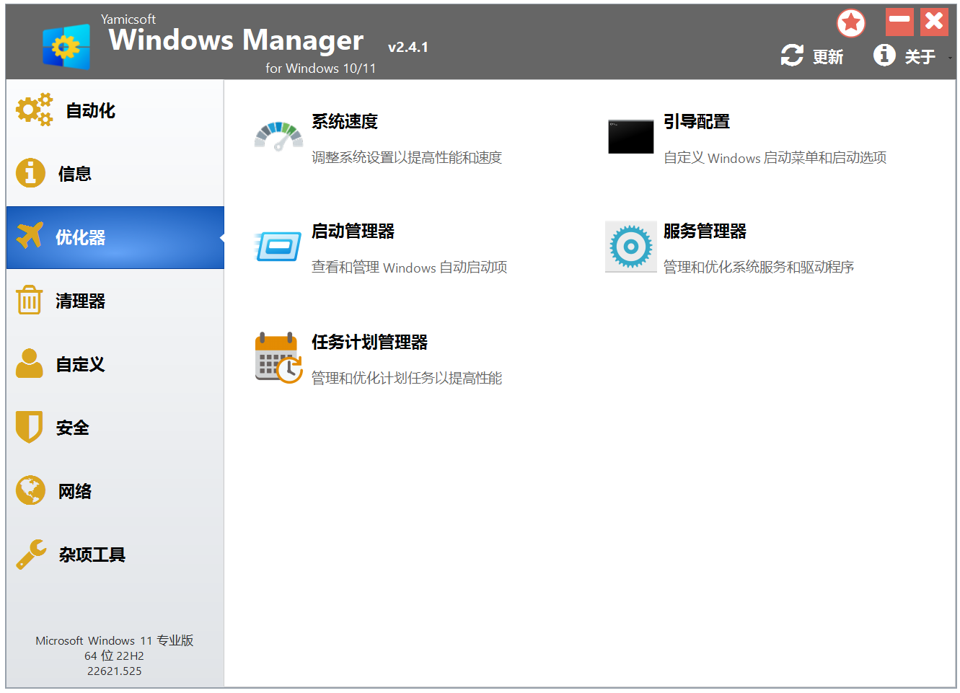This screenshot has height=693, width=960.
Task: Launch the 服务管理器 tool title
Action: click(705, 231)
